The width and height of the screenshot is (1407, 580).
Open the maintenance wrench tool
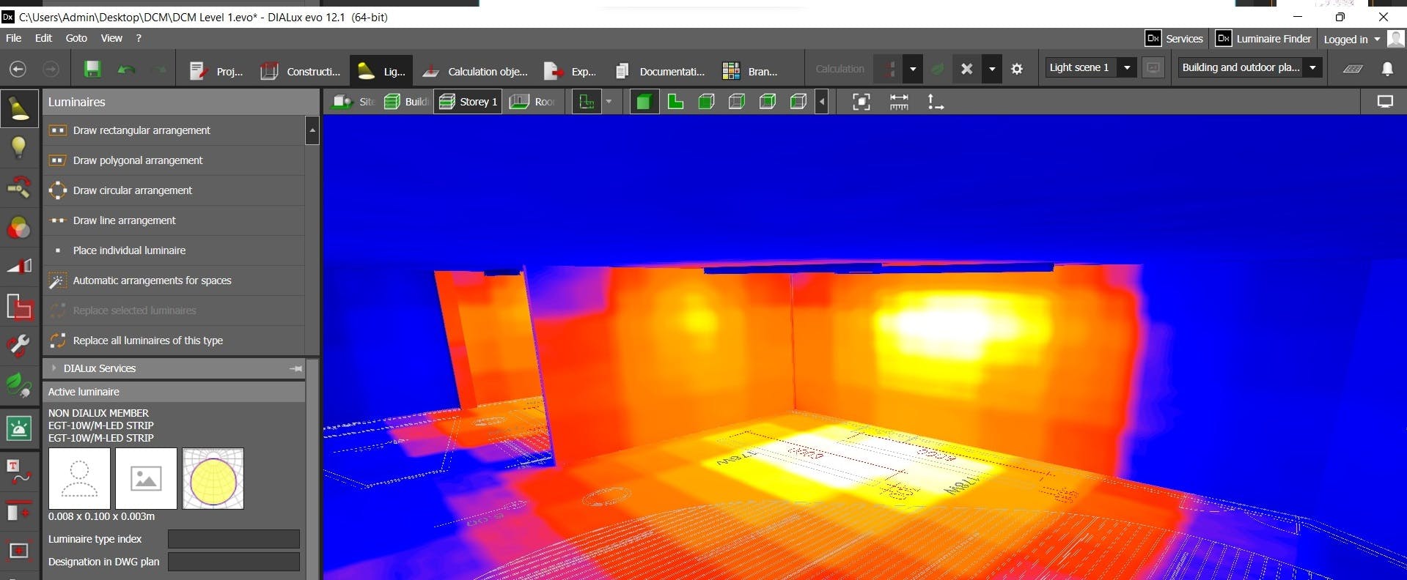19,346
